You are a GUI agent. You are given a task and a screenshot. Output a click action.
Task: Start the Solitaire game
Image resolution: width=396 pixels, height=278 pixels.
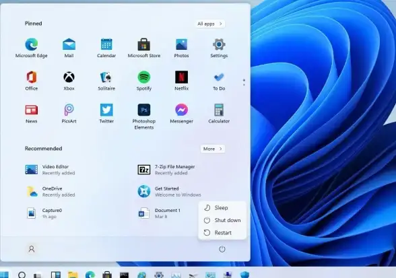106,81
